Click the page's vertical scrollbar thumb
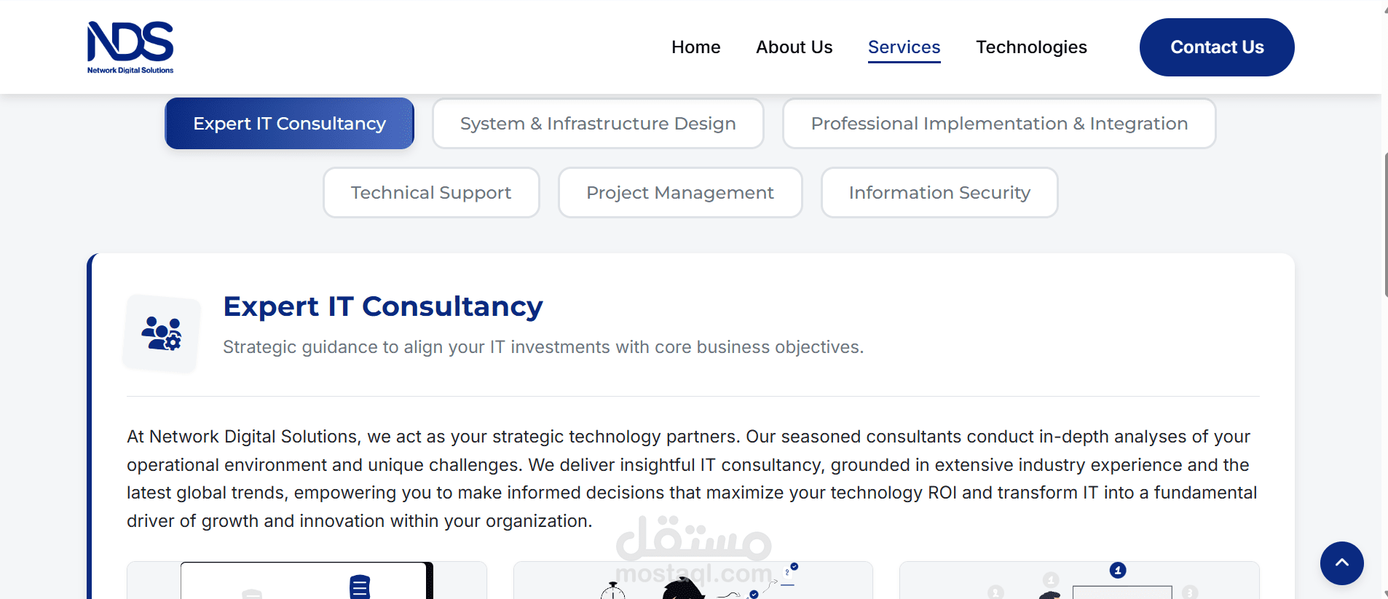 pos(1385,224)
